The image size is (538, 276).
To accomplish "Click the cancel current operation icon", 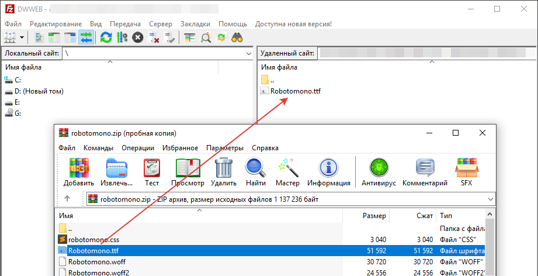I will (x=137, y=37).
